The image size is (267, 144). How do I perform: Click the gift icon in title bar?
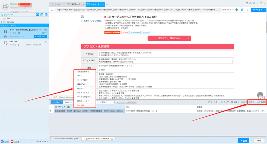(x=247, y=3)
